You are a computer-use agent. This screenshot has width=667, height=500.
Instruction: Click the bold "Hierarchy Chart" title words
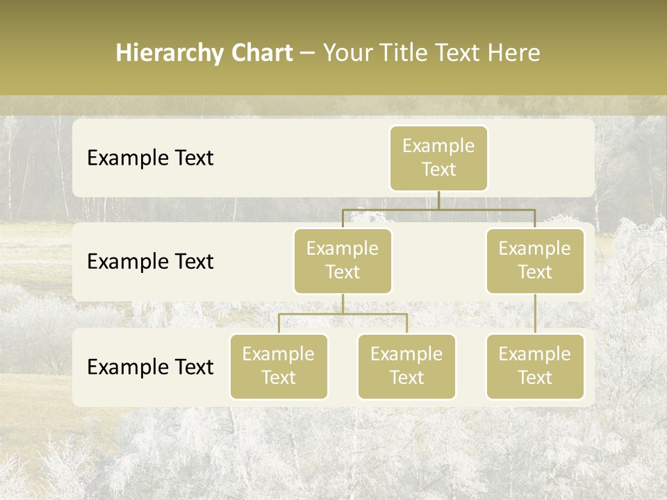[204, 53]
